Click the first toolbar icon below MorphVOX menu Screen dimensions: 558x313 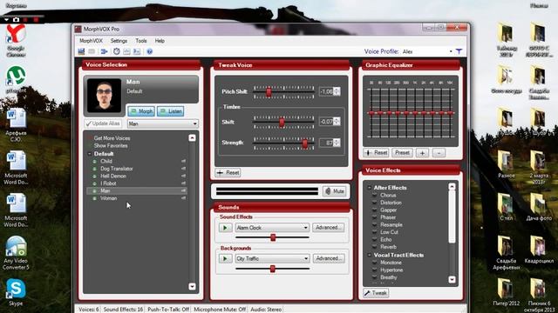(81, 51)
